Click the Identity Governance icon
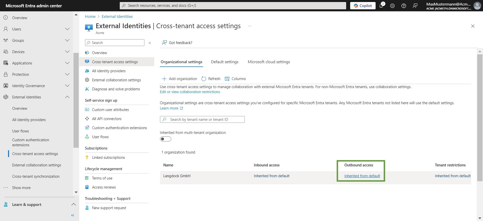 coord(6,86)
